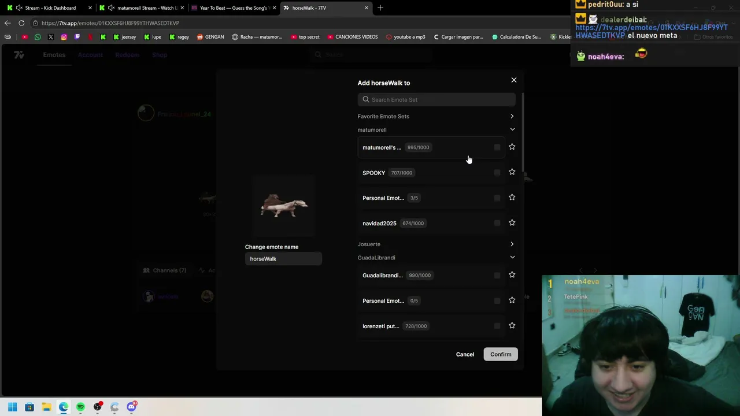Open the GENGAN bookmark
This screenshot has height=416, width=740.
tap(210, 37)
